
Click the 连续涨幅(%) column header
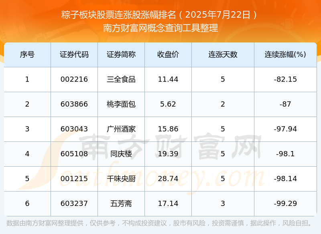285,54
